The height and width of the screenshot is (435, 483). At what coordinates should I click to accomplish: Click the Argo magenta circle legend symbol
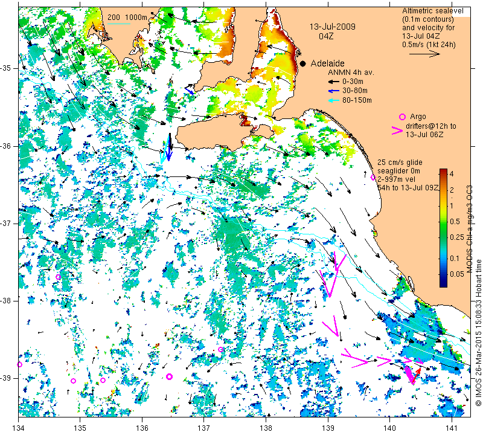click(x=402, y=117)
